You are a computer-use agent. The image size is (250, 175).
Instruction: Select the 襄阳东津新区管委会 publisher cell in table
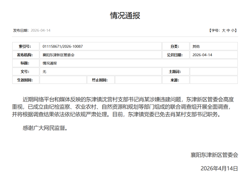(59, 55)
